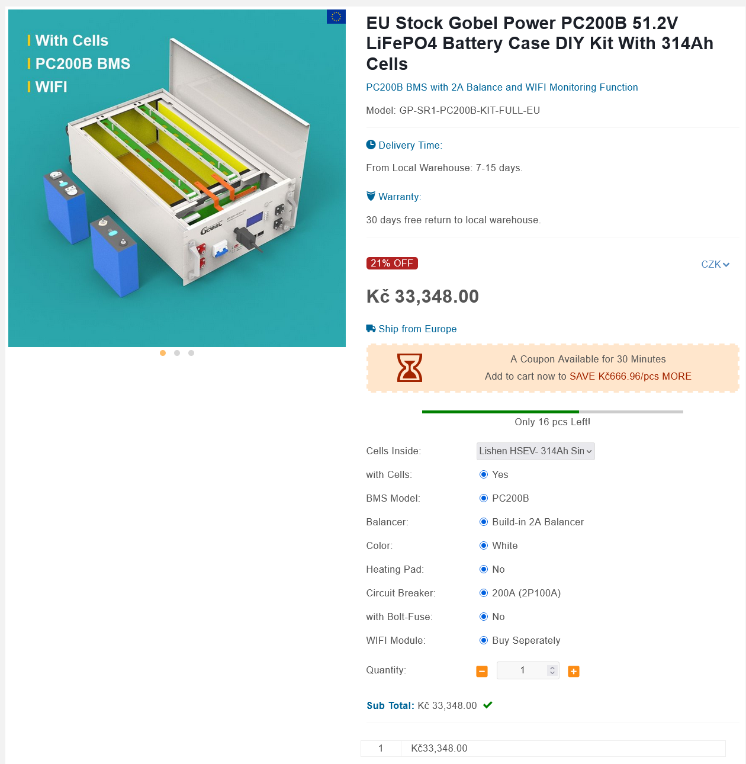
Task: Click the hourglass coupon icon
Action: pos(410,368)
